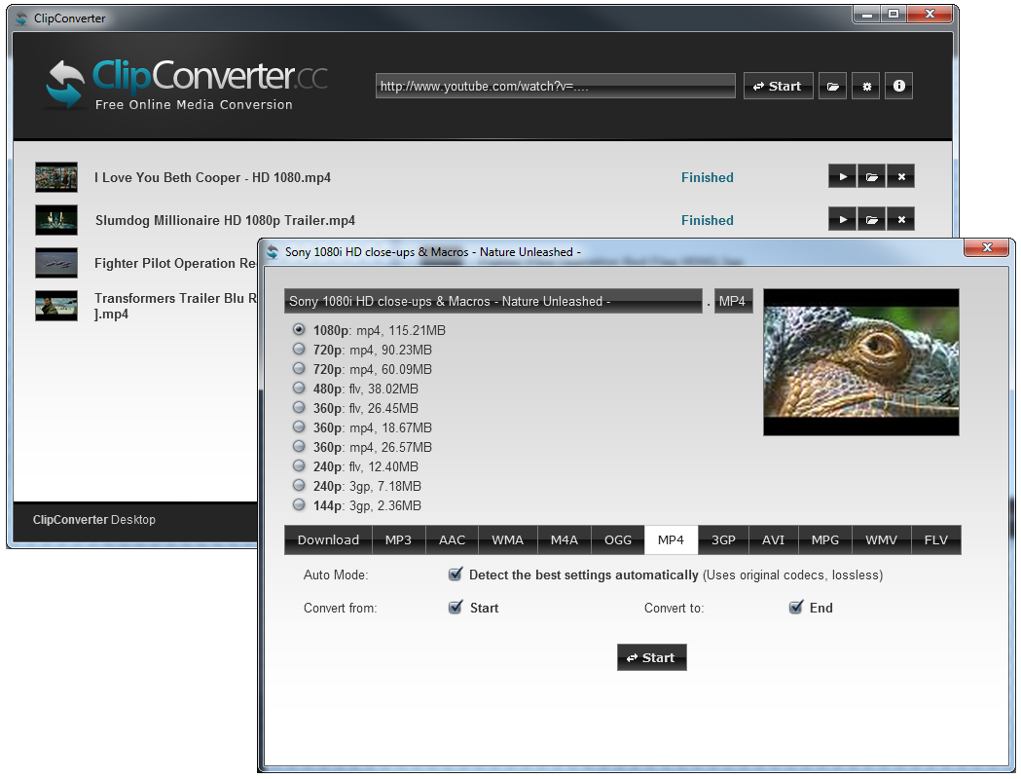This screenshot has height=779, width=1021.
Task: Switch to the 3GP format tab
Action: click(x=723, y=540)
